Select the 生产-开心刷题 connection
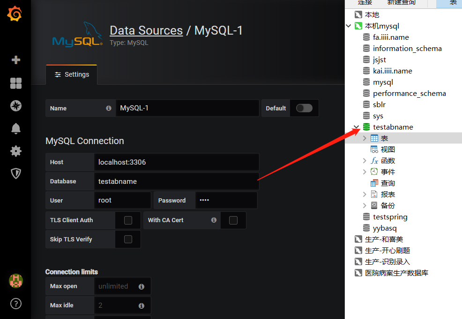The width and height of the screenshot is (462, 319). (x=387, y=251)
